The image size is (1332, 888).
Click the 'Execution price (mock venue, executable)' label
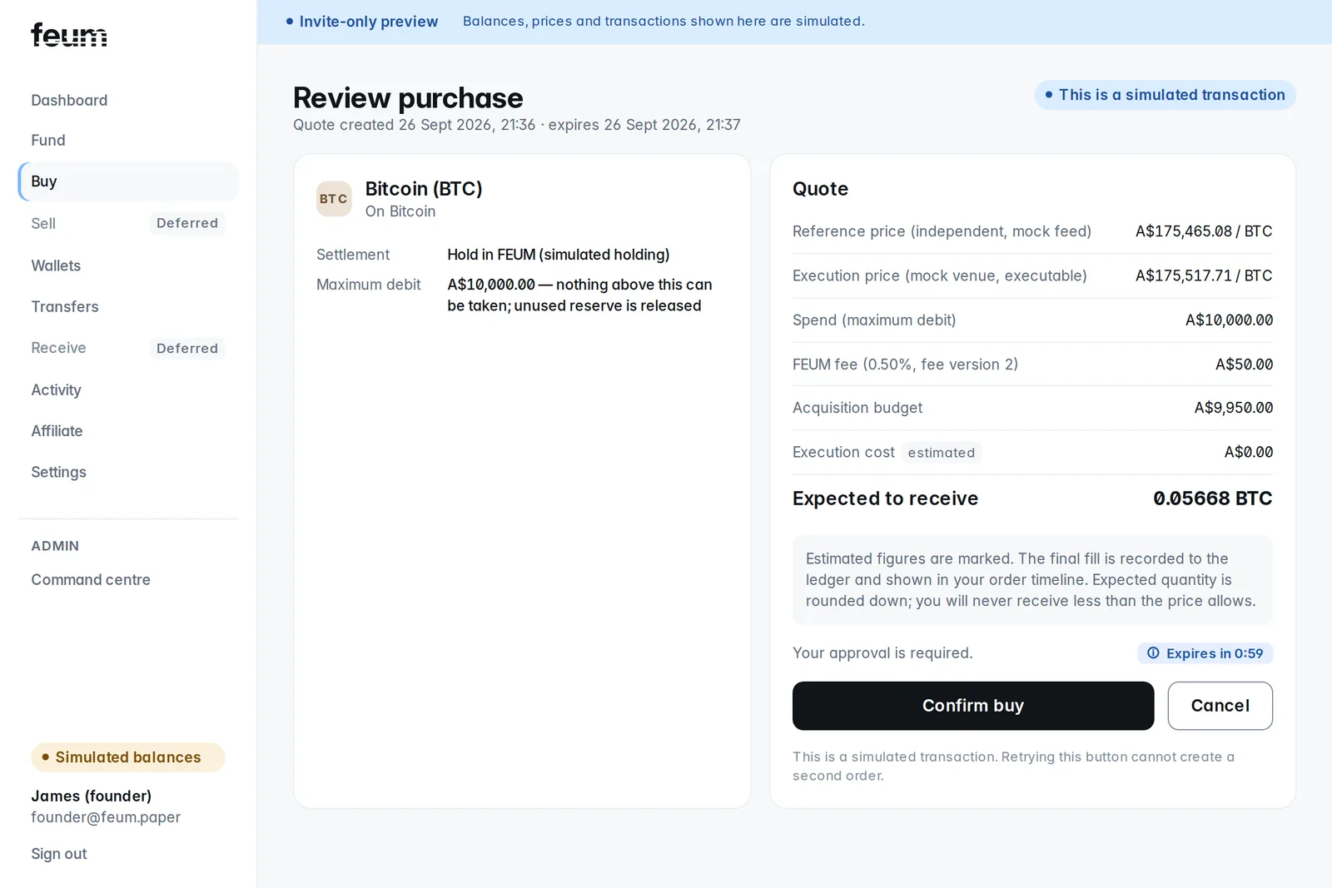pyautogui.click(x=940, y=275)
